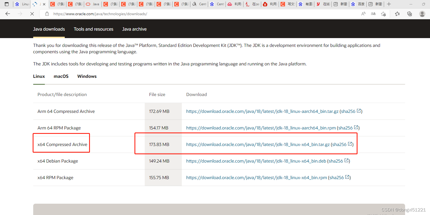The height and width of the screenshot is (215, 430).
Task: Open sha256 link for x64 tar.gz
Action: (339, 144)
